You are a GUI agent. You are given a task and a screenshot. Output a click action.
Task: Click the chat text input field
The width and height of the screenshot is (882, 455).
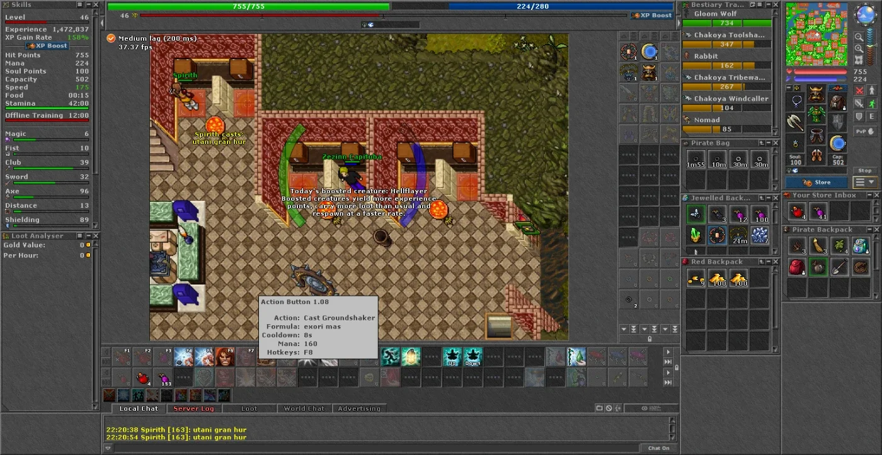[377, 448]
